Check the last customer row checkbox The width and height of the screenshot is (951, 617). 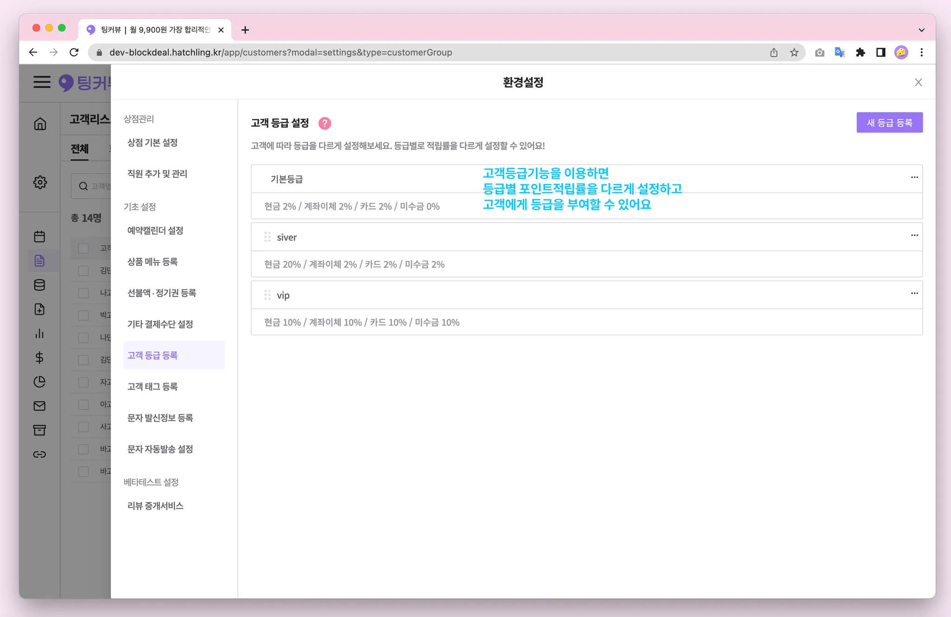(x=84, y=472)
